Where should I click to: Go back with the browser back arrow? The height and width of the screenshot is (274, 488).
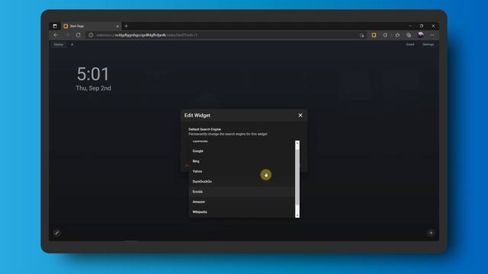(56, 35)
